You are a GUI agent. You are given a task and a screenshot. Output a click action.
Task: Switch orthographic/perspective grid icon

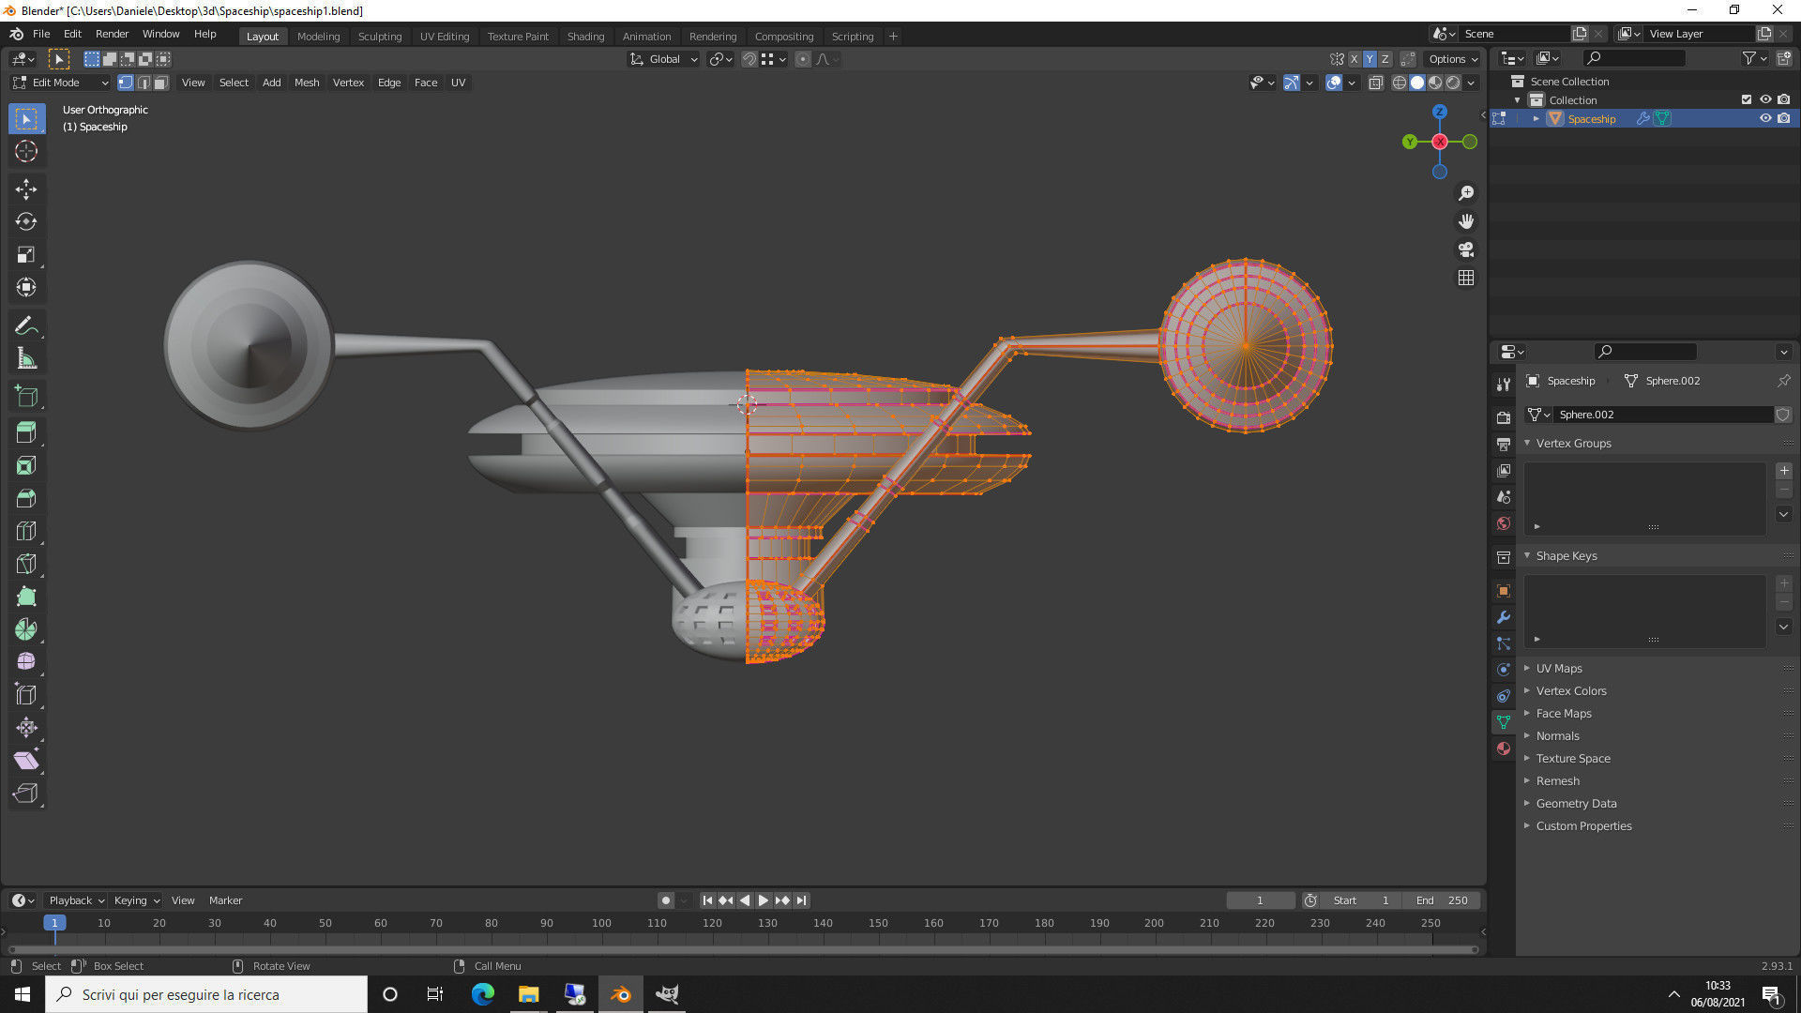tap(1466, 278)
